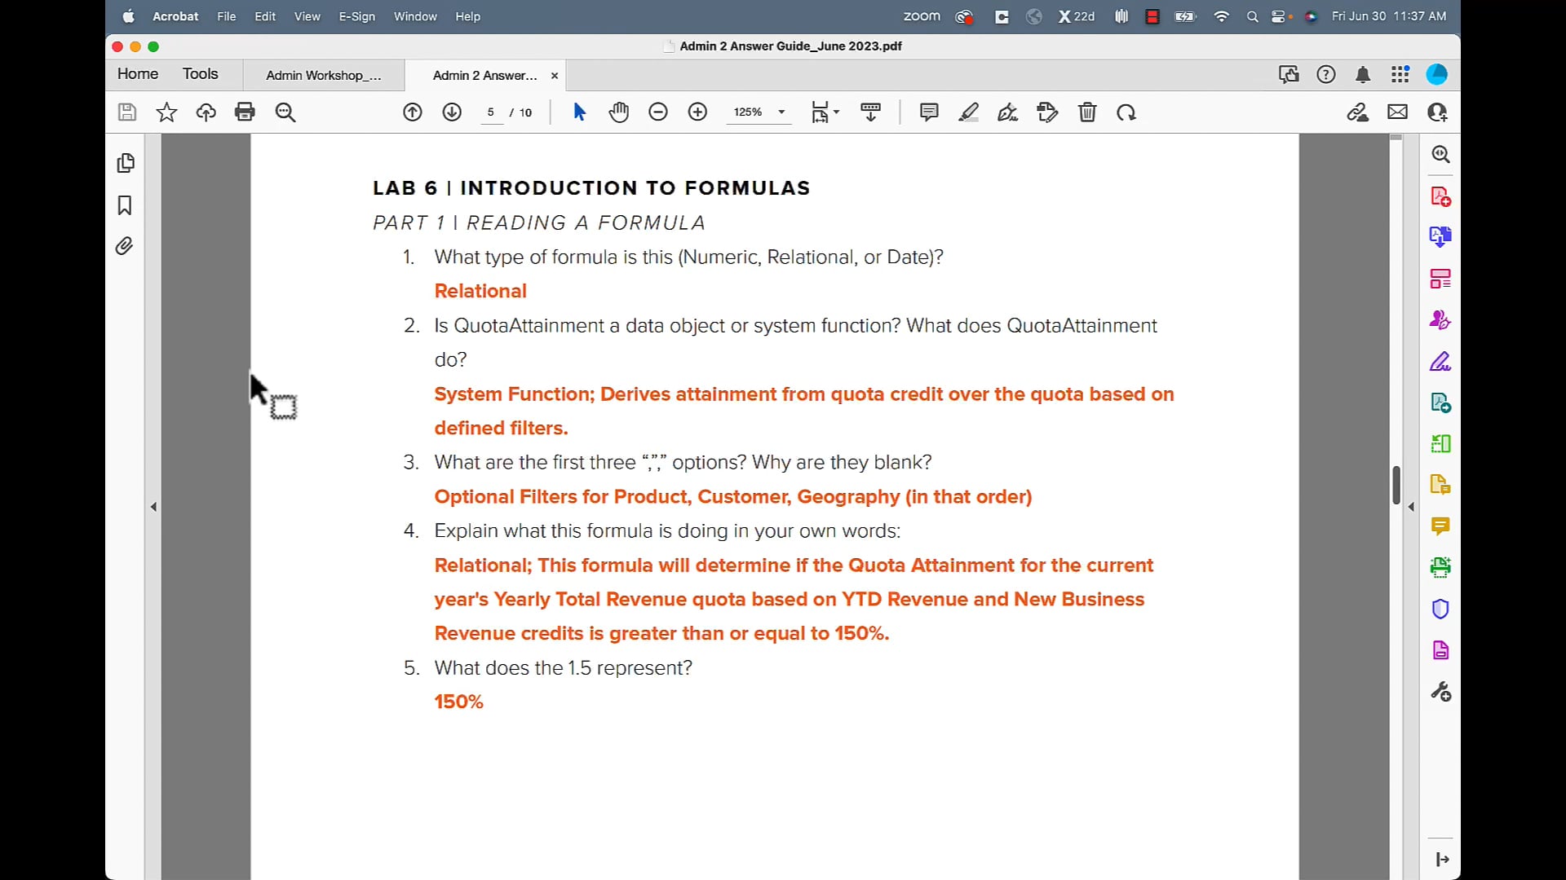Click the print icon in toolbar
1566x880 pixels.
pyautogui.click(x=245, y=112)
